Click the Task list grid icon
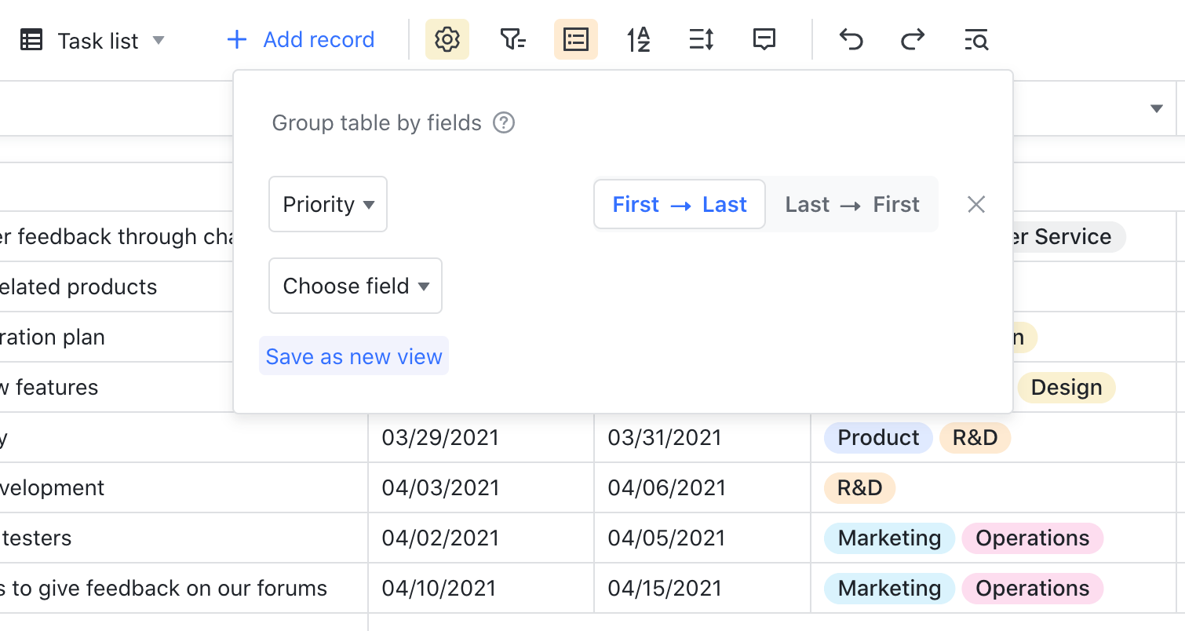This screenshot has height=631, width=1185. pyautogui.click(x=31, y=40)
